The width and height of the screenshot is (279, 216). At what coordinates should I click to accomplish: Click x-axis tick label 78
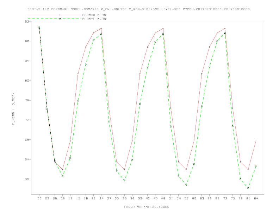tap(241, 198)
